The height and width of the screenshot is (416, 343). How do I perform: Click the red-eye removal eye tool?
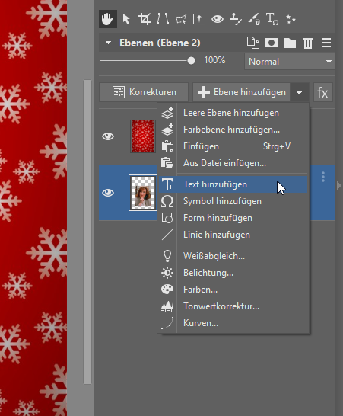[218, 19]
